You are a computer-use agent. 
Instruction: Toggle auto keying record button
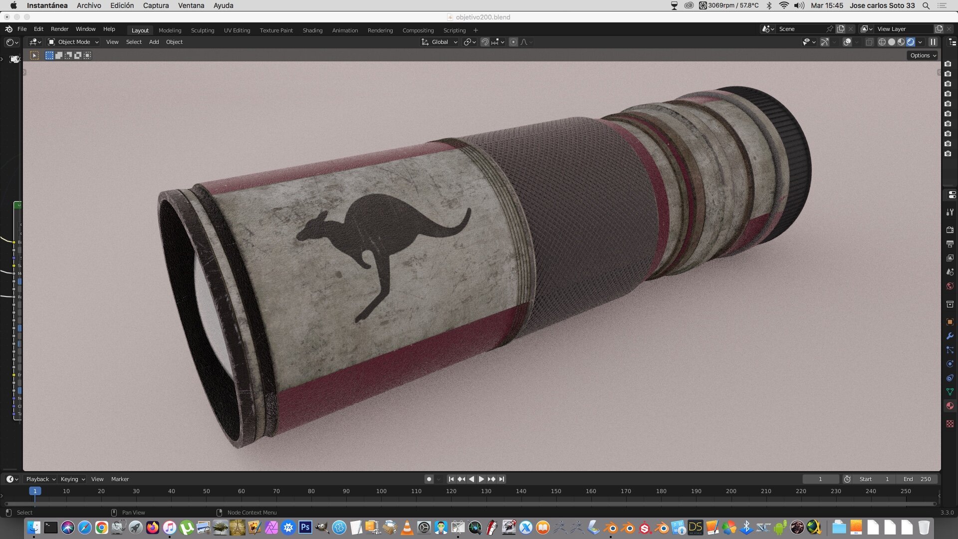click(x=429, y=479)
